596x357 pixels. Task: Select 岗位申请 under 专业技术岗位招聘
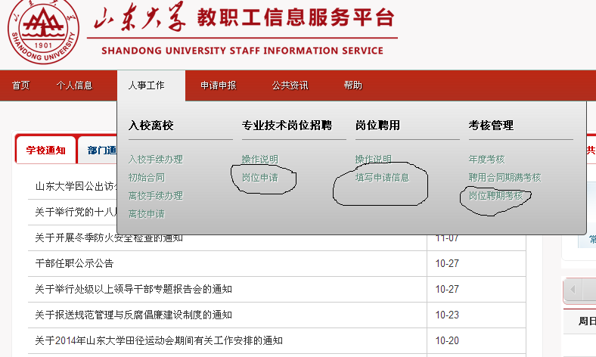point(259,178)
